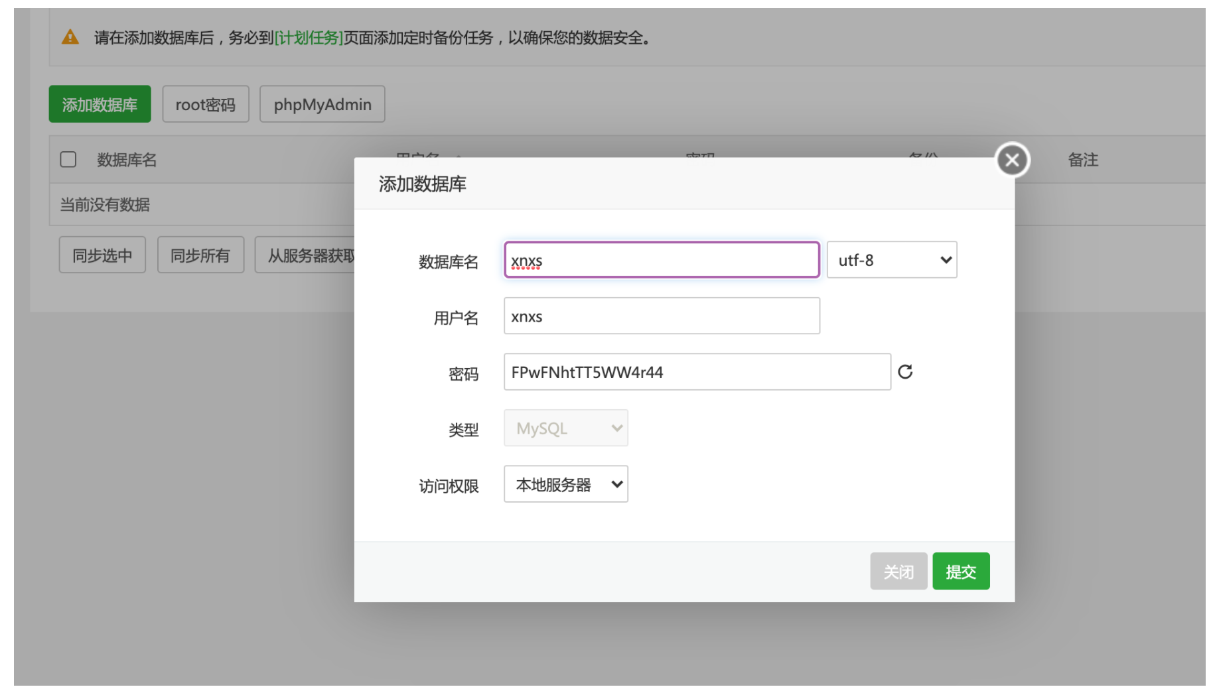Screen dimensions: 1213x691
Task: Submit the form with the 提交 button
Action: point(961,571)
